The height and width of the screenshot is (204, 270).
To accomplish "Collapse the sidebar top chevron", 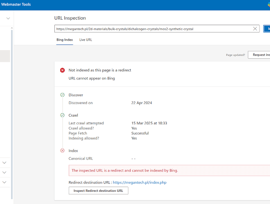I will click(8, 18).
